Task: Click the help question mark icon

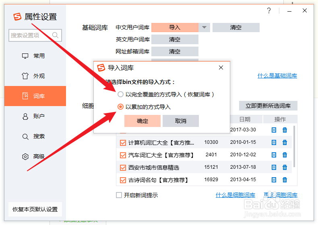Action: click(x=269, y=10)
